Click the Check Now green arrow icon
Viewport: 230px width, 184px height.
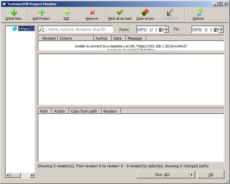tap(14, 12)
